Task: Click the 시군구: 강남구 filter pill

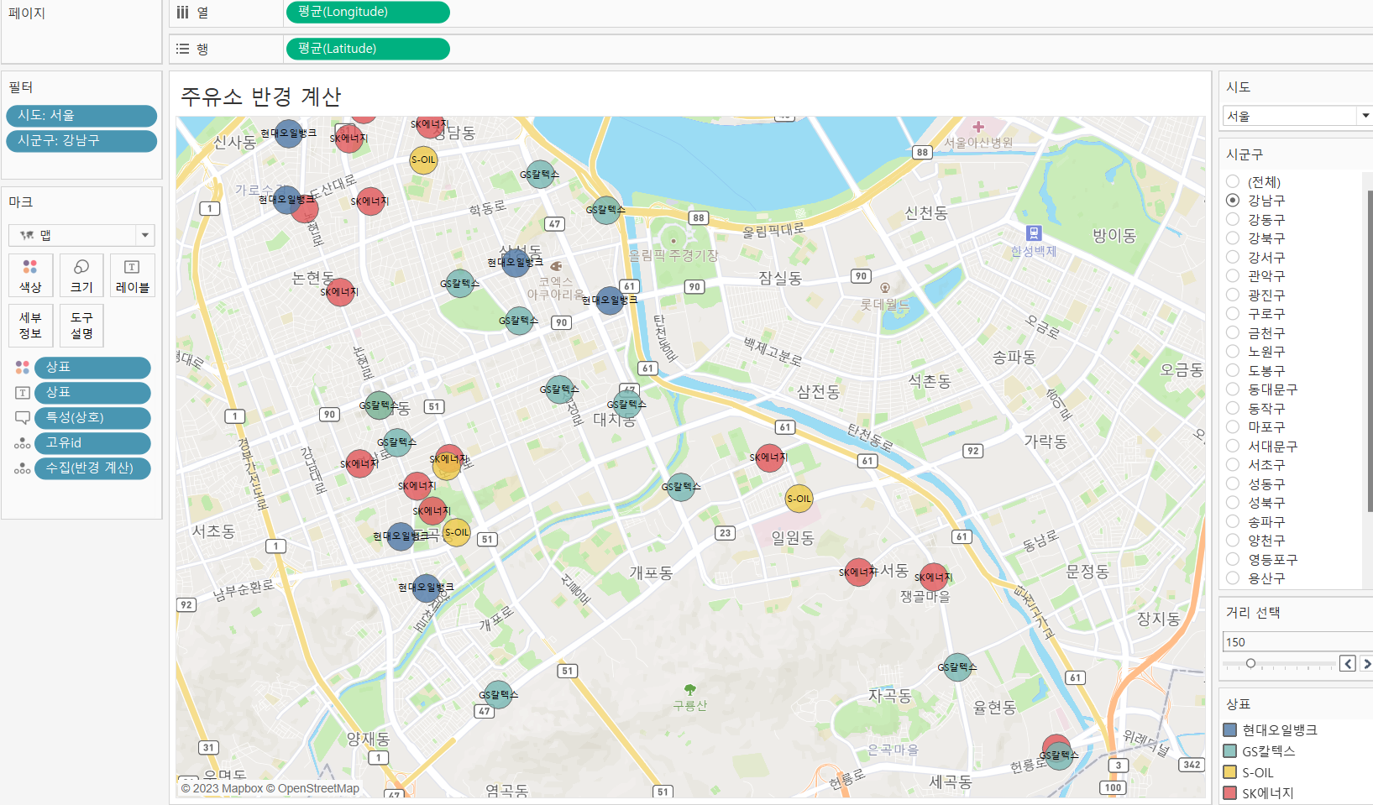Action: tap(81, 141)
